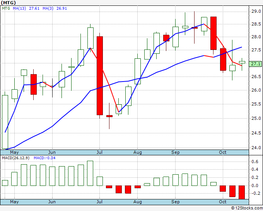Click Oct on the price chart timeline
Image resolution: width=263 pixels, height=211 pixels.
222,152
